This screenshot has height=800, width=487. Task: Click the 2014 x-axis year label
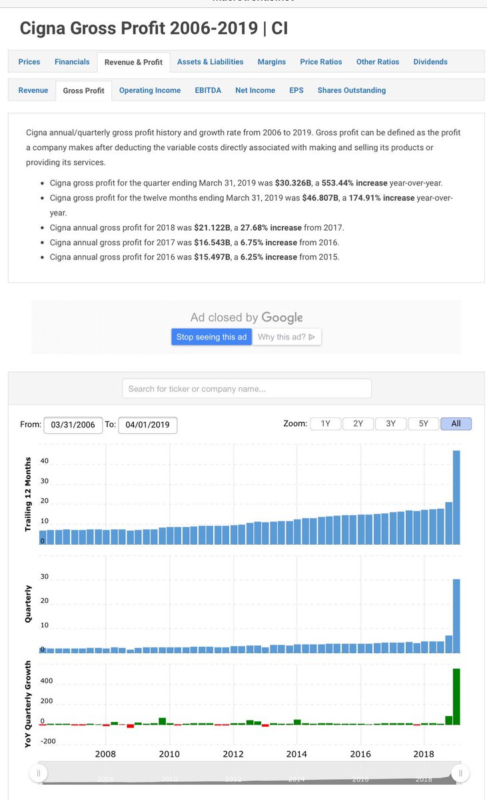296,755
